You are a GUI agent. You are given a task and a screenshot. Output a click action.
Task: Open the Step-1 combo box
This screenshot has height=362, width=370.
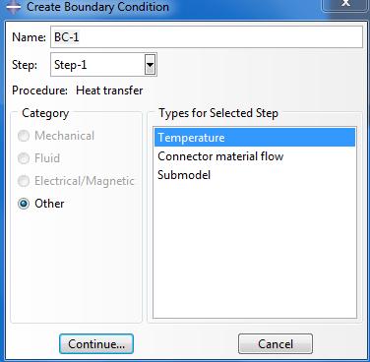103,65
